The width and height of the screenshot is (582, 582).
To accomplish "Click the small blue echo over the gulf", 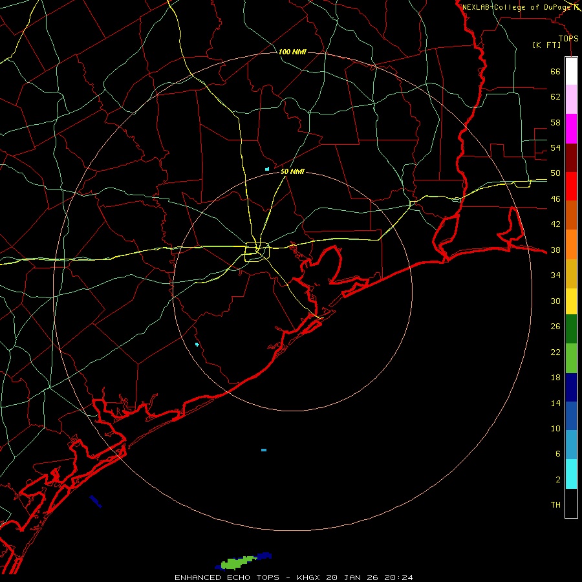I will pos(264,450).
